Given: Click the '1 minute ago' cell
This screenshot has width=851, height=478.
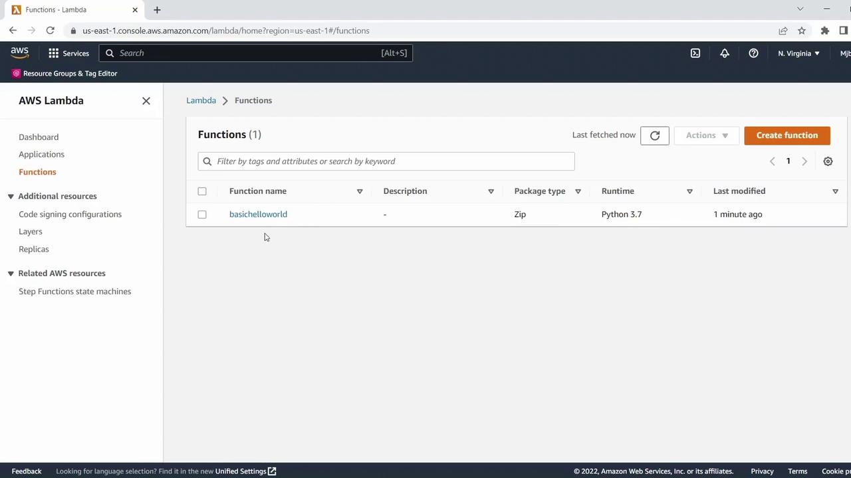Looking at the screenshot, I should 738,214.
